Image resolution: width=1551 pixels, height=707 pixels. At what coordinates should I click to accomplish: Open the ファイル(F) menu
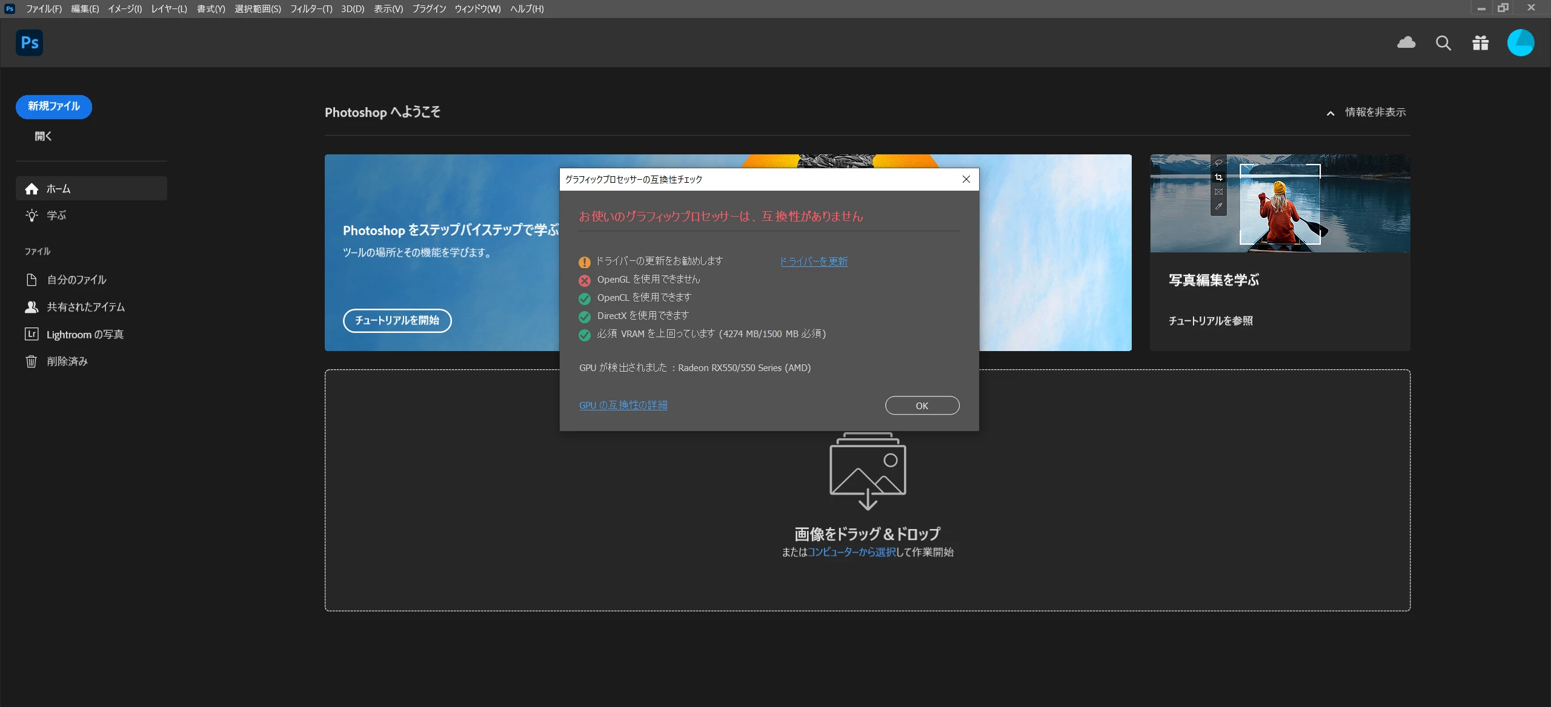pyautogui.click(x=43, y=8)
